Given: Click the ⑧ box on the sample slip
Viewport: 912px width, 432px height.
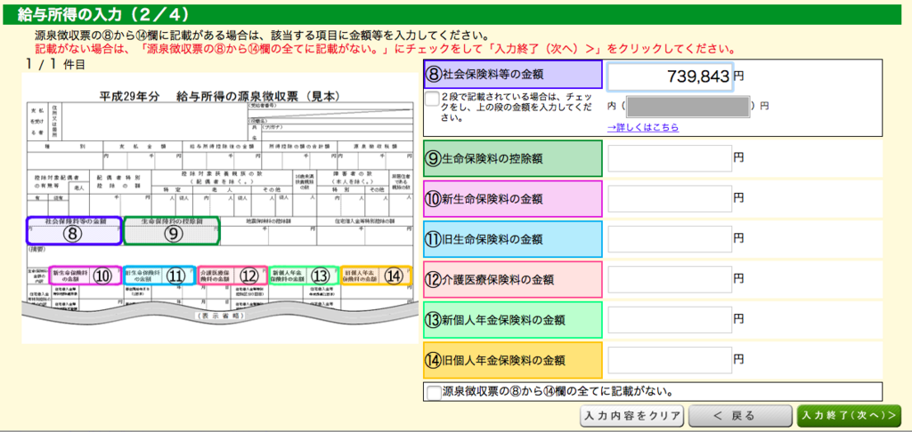Looking at the screenshot, I should (74, 230).
